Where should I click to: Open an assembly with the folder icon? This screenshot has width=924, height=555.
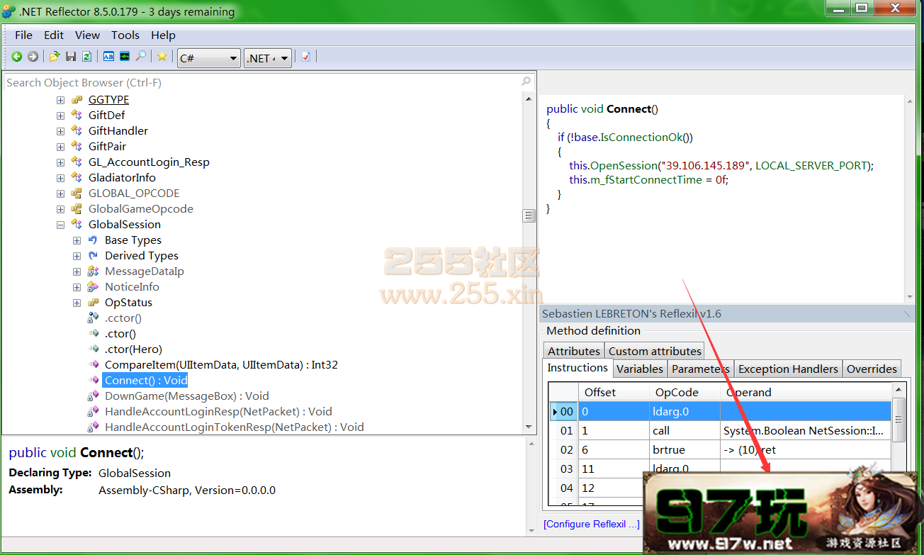55,57
